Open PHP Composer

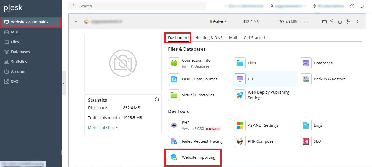[255, 141]
